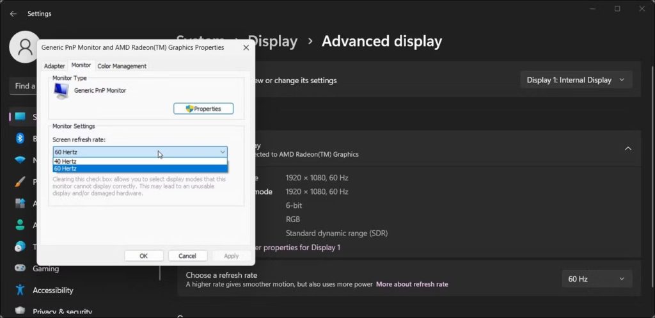
Task: Open the More about refresh rate link
Action: click(412, 284)
